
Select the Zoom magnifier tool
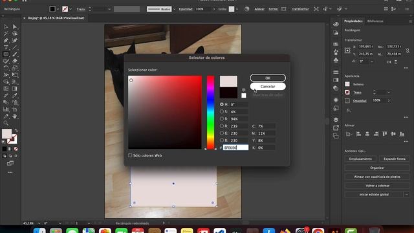[6, 123]
